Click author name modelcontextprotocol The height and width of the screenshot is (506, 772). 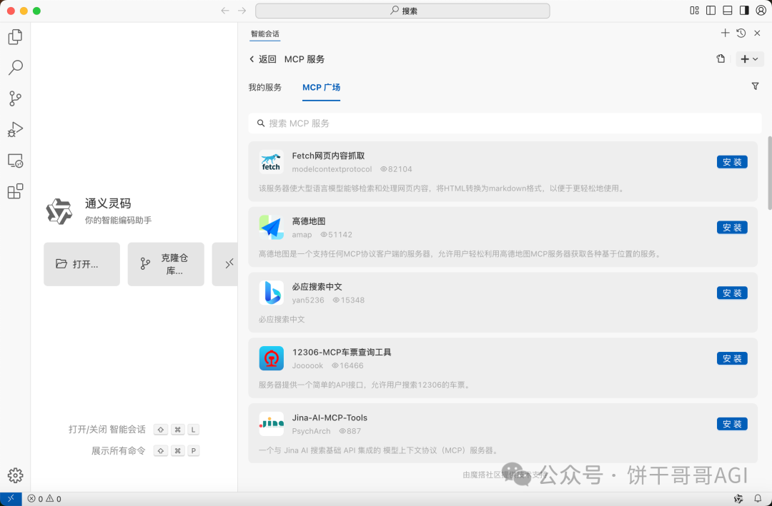(x=332, y=169)
